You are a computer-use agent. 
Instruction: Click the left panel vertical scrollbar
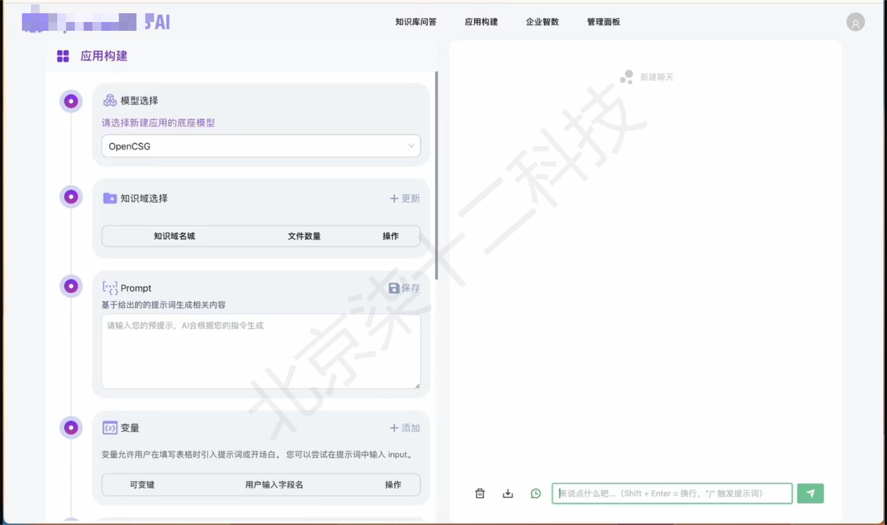436,175
